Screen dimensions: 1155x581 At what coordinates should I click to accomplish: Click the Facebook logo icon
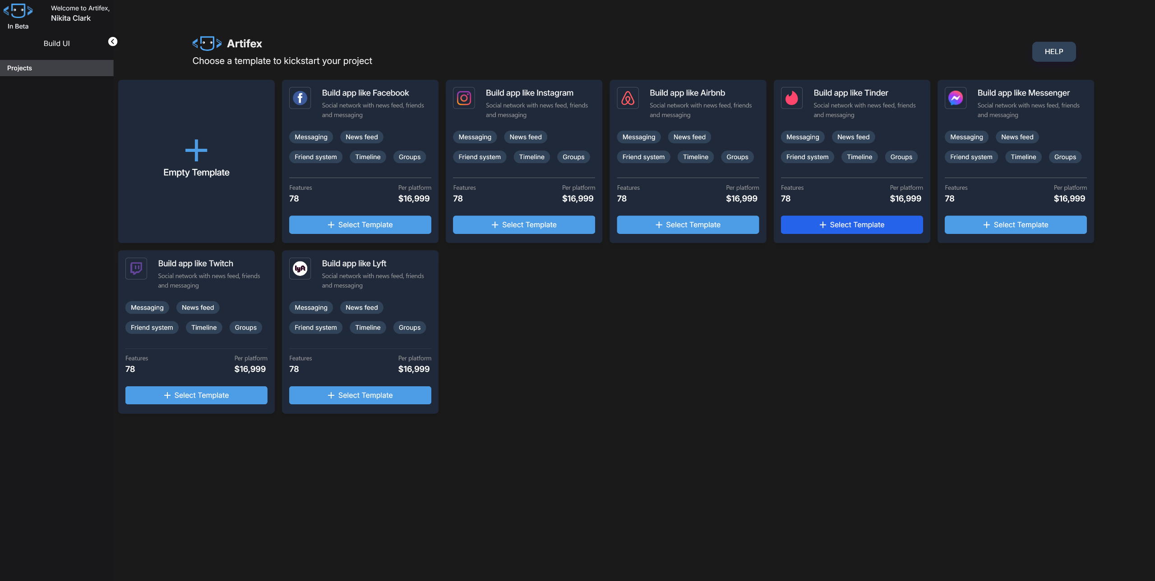pyautogui.click(x=300, y=98)
